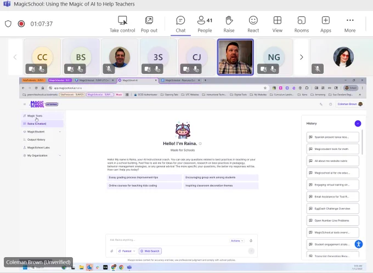The width and height of the screenshot is (373, 273).
Task: Click the Take control button
Action: pos(122,24)
